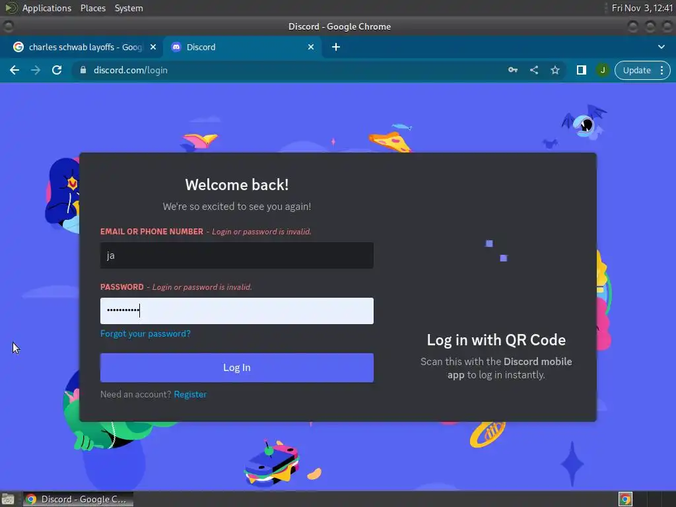Click the Google favicon on first tab
The image size is (676, 507).
click(x=18, y=47)
